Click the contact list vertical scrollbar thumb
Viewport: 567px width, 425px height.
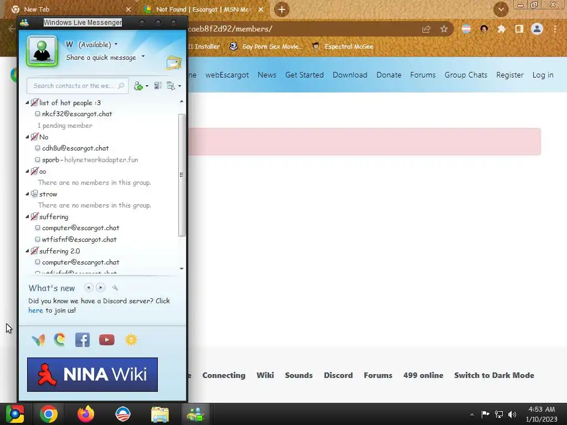182,175
